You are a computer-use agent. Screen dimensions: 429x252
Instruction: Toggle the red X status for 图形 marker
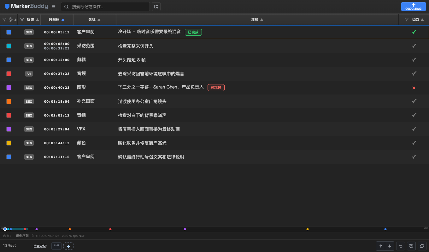(x=414, y=88)
